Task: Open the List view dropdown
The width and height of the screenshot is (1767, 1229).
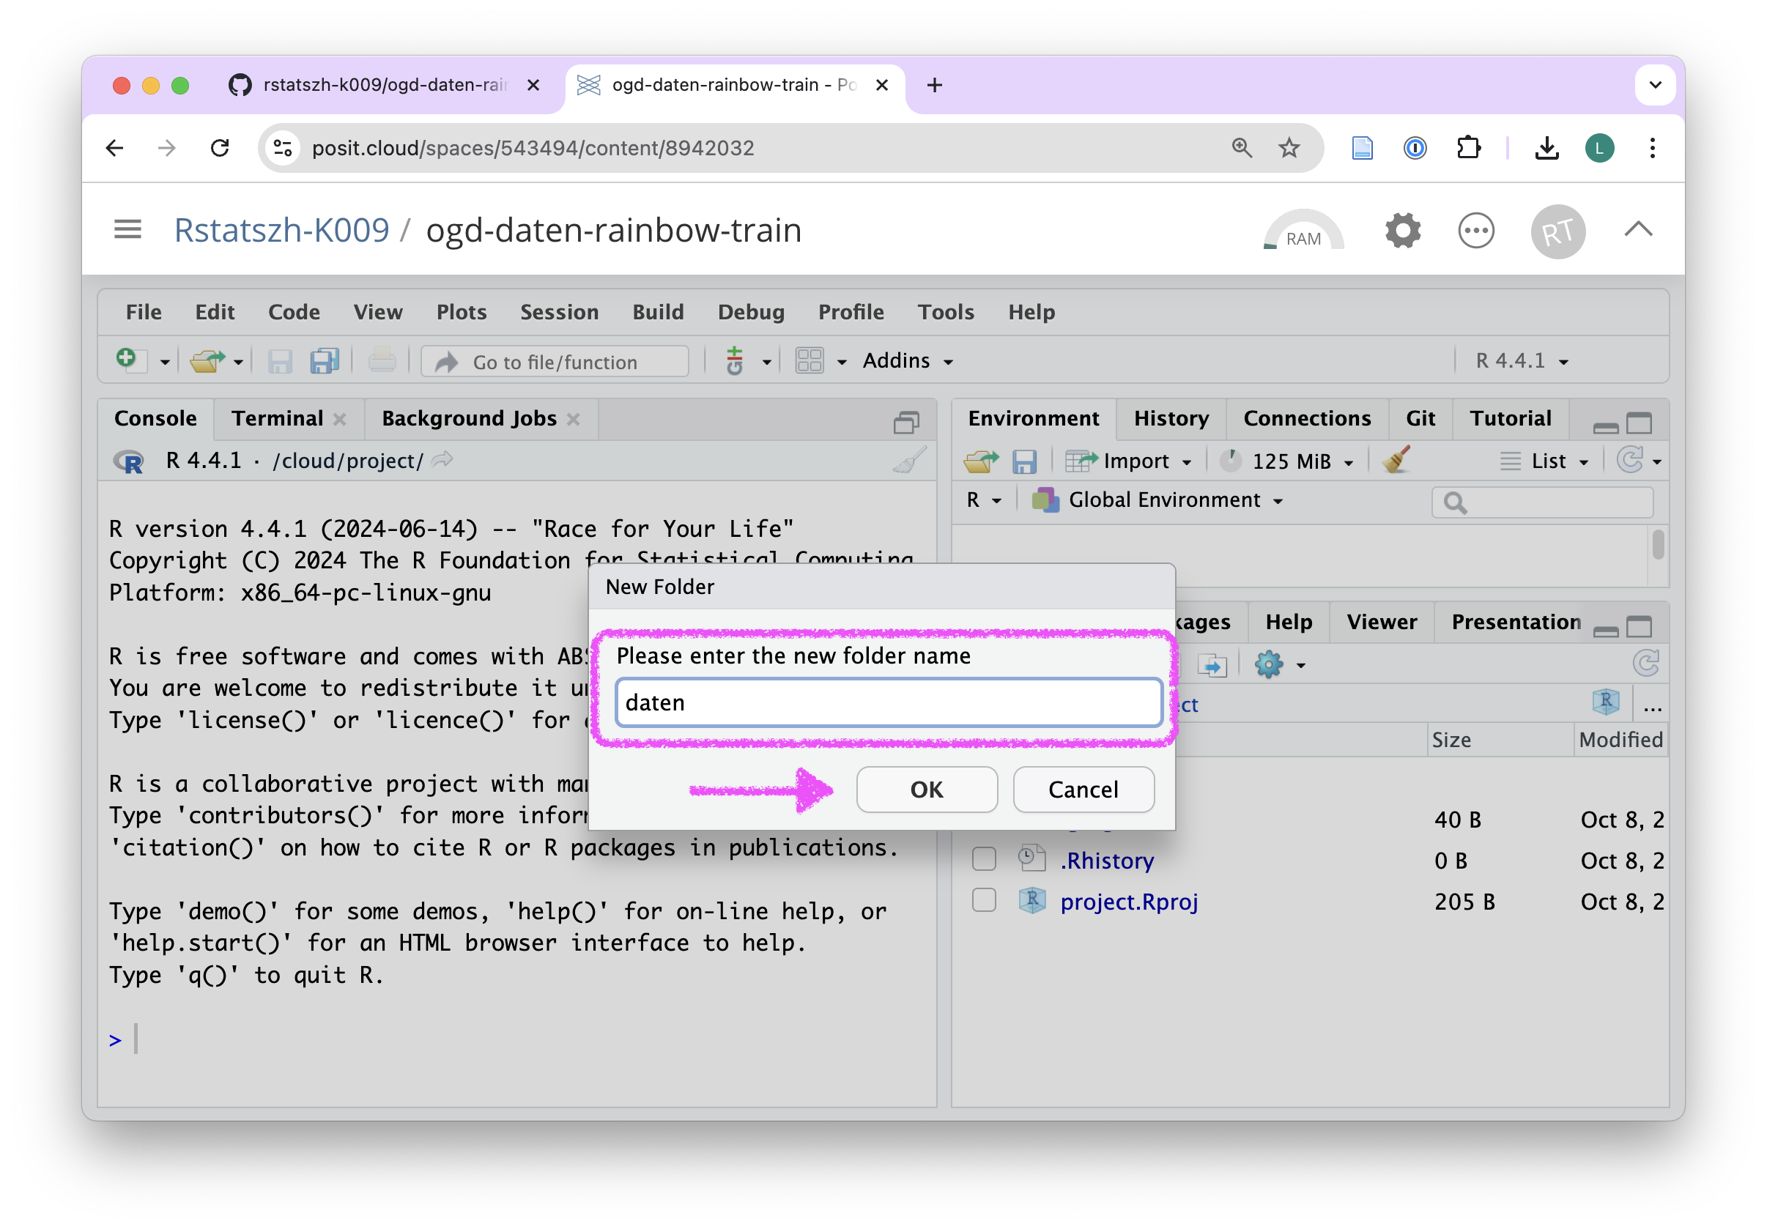Action: (x=1544, y=461)
